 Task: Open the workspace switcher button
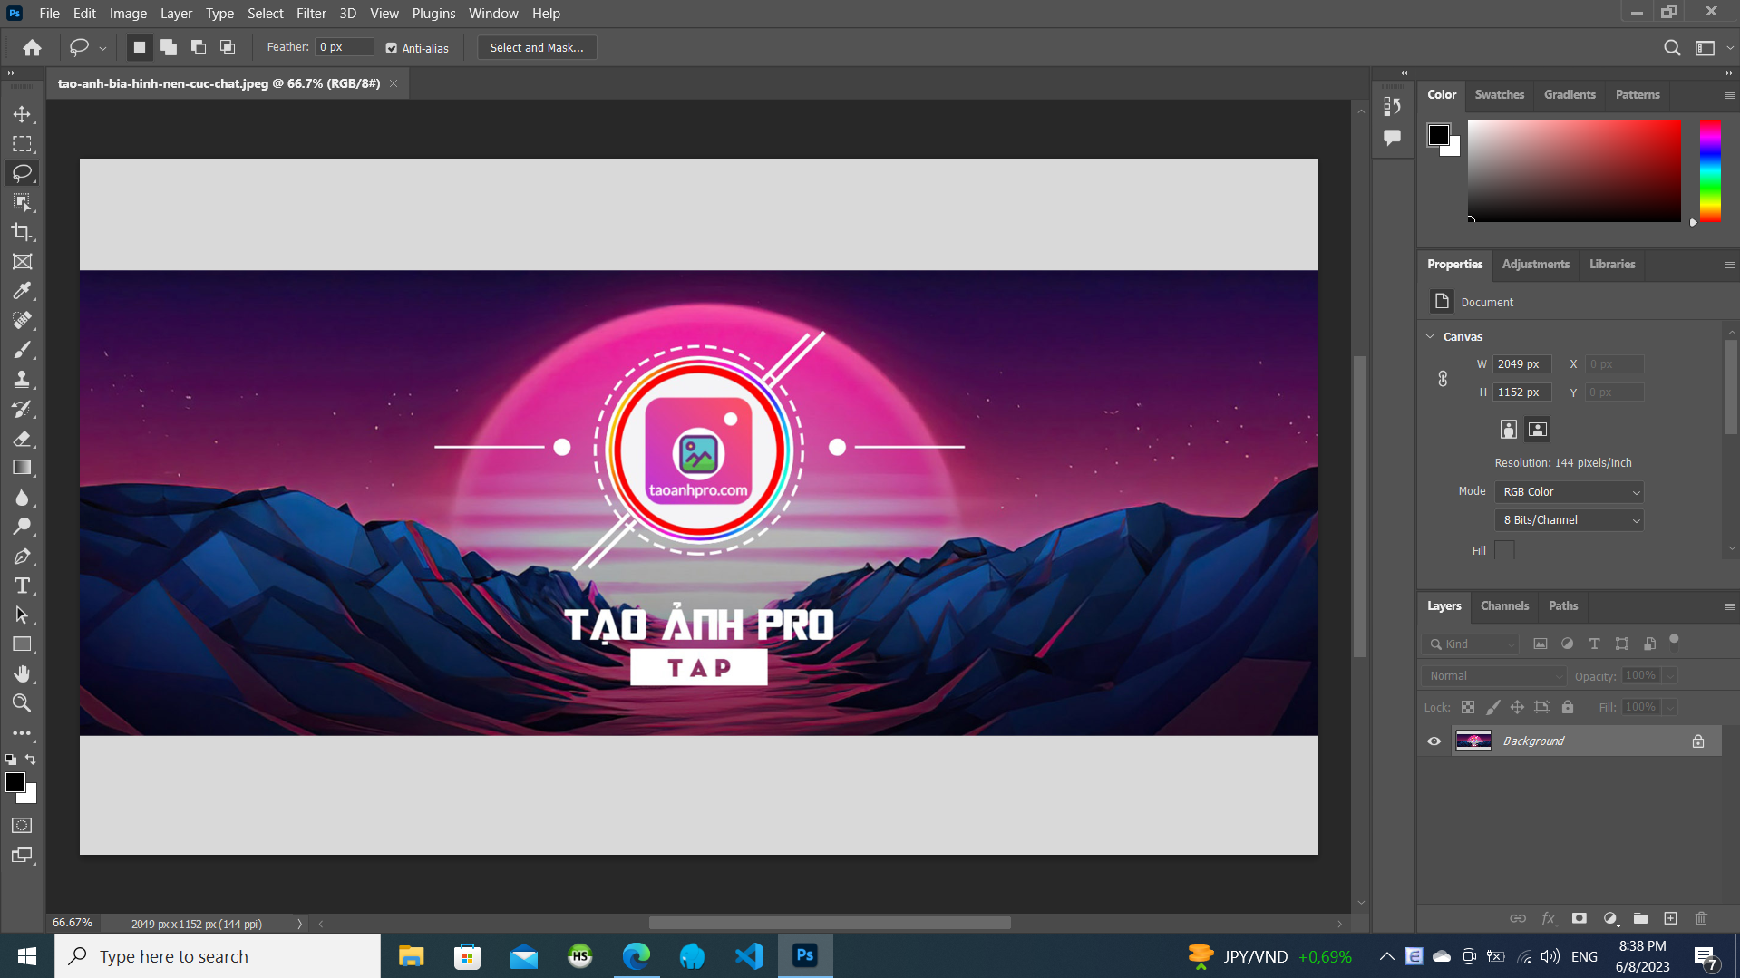tap(1706, 48)
